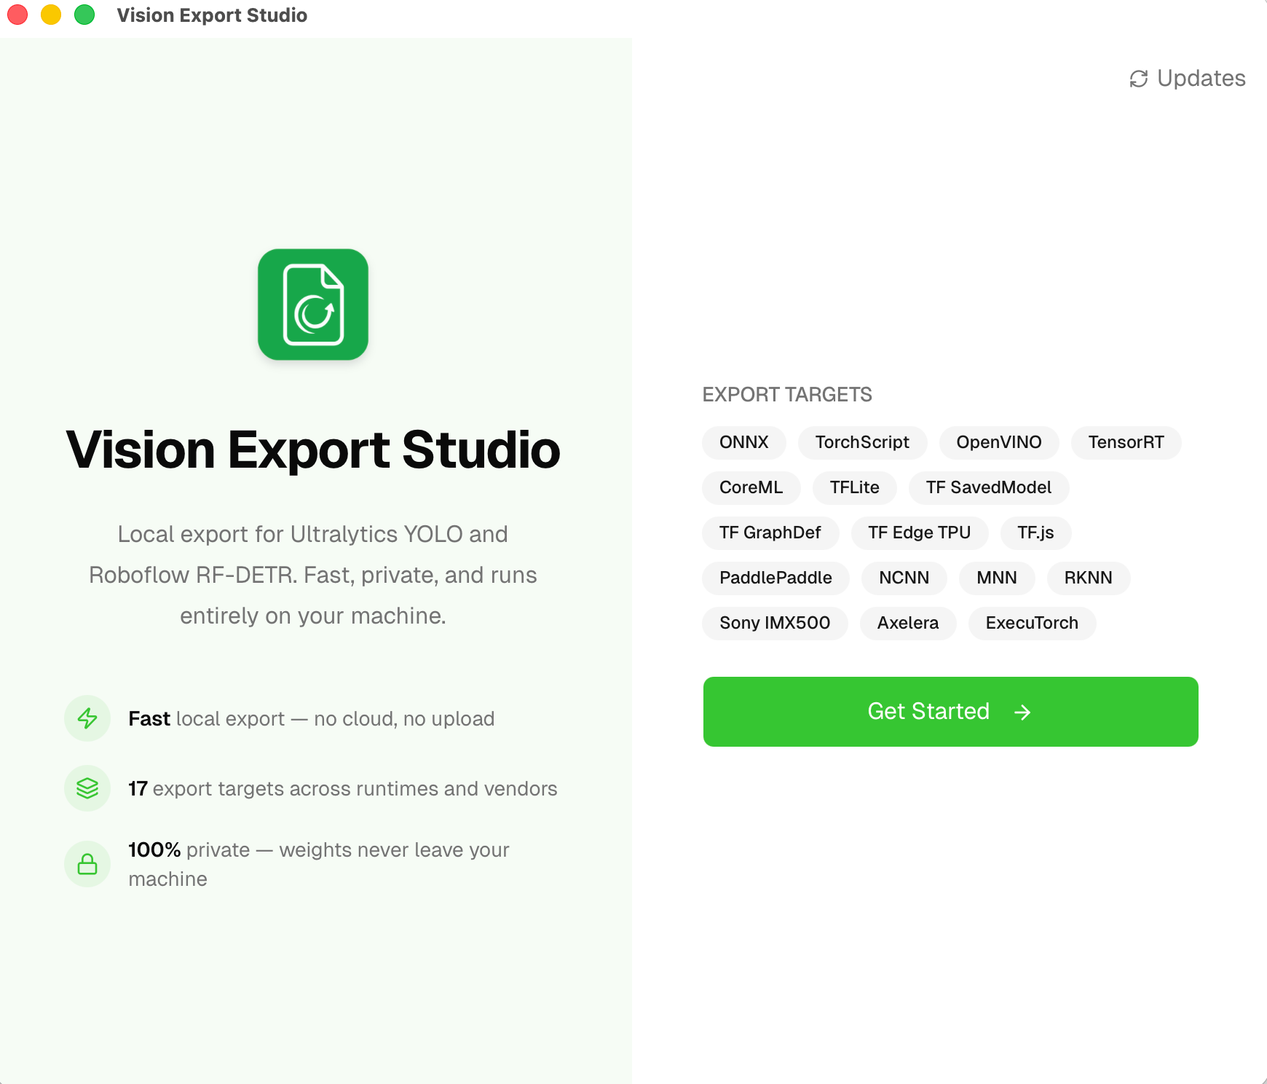Screen dimensions: 1267x1084
Task: Click '17 export targets across runtimes' text
Action: (x=343, y=789)
